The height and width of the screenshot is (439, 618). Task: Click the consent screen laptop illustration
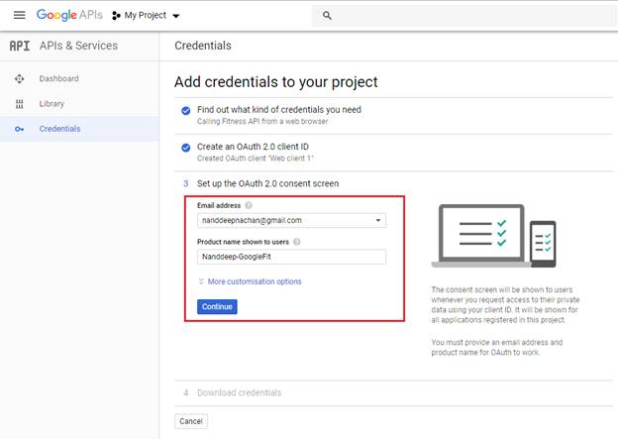click(x=494, y=236)
